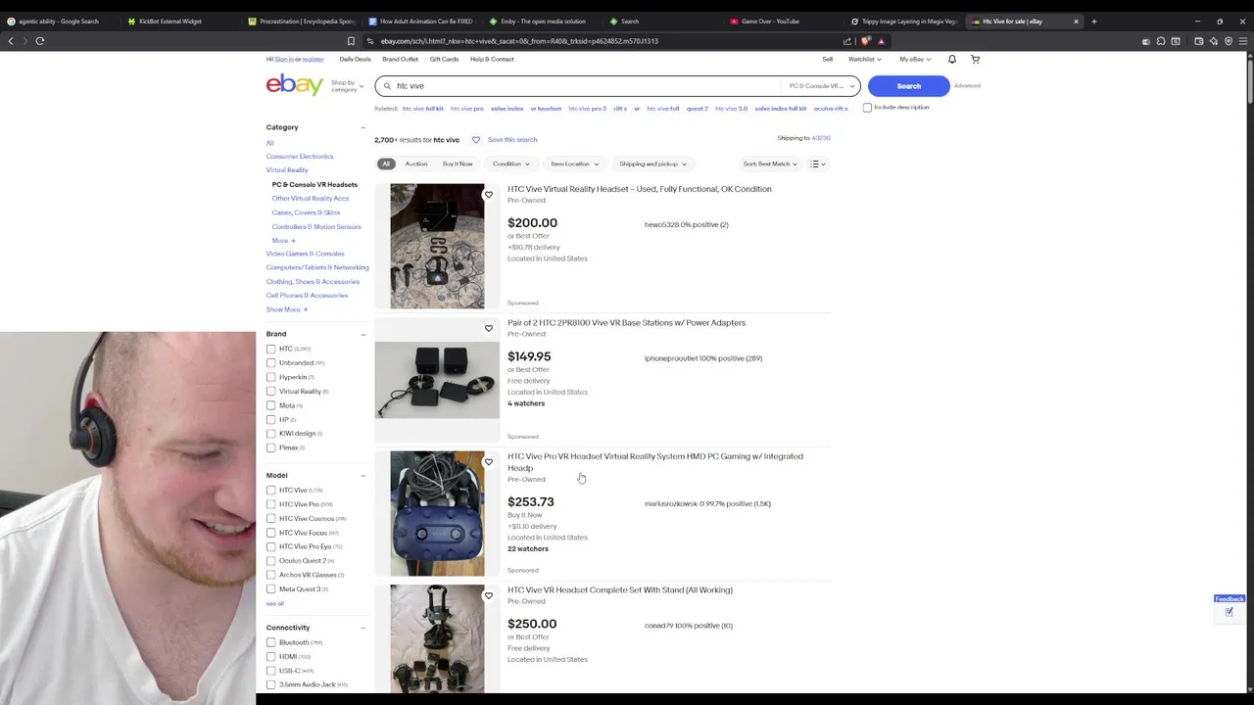
Task: Click heart icon beside Save this search
Action: coord(476,139)
